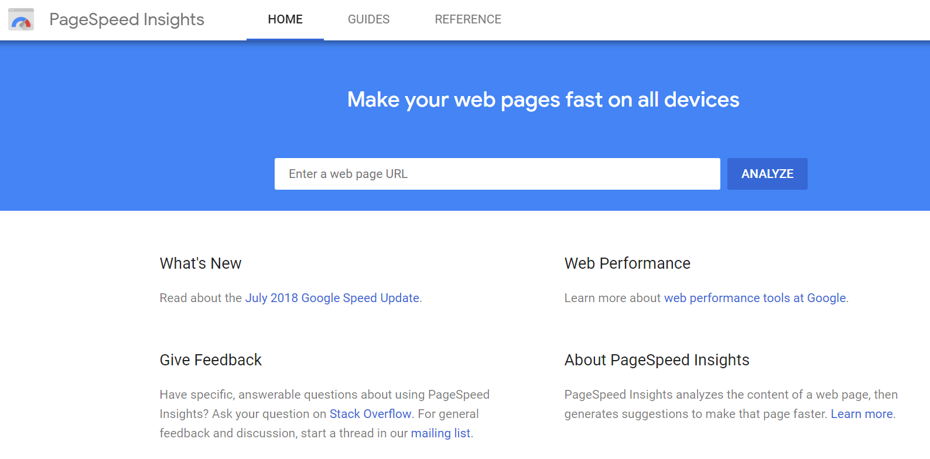Open the mailing list link
This screenshot has width=930, height=459.
coord(440,433)
